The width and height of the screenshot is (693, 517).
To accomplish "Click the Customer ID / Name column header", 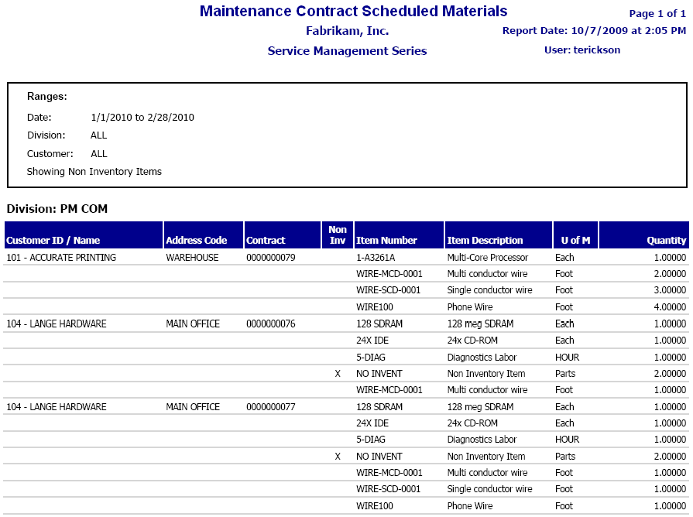I will point(53,241).
